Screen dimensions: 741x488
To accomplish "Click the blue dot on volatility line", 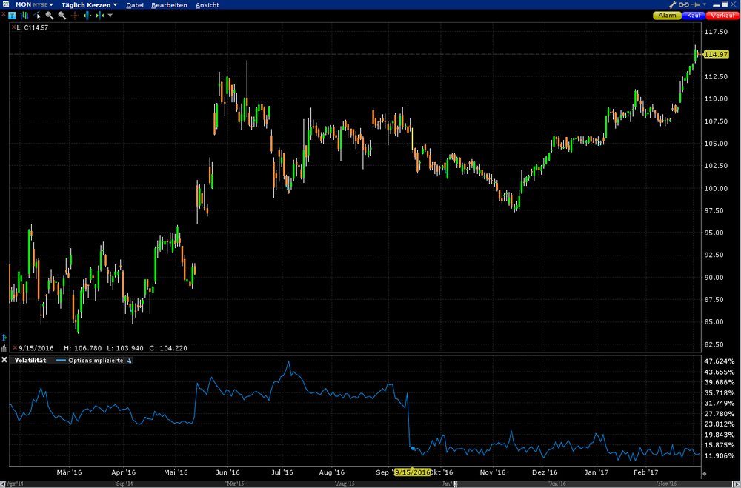I will (x=413, y=448).
